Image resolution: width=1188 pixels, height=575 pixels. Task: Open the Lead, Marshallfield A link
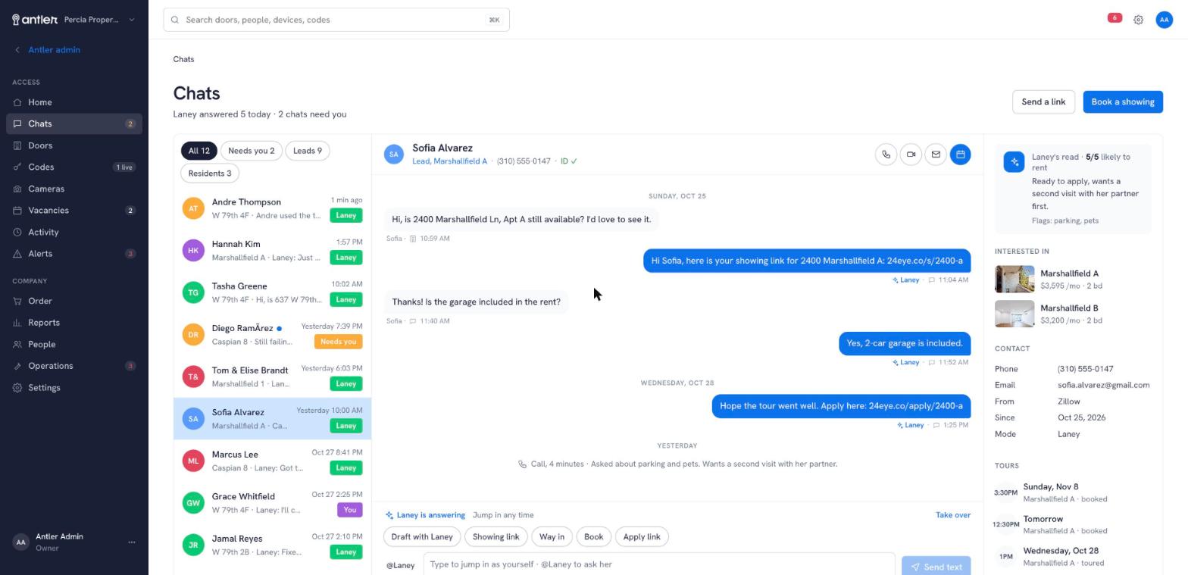(x=449, y=161)
